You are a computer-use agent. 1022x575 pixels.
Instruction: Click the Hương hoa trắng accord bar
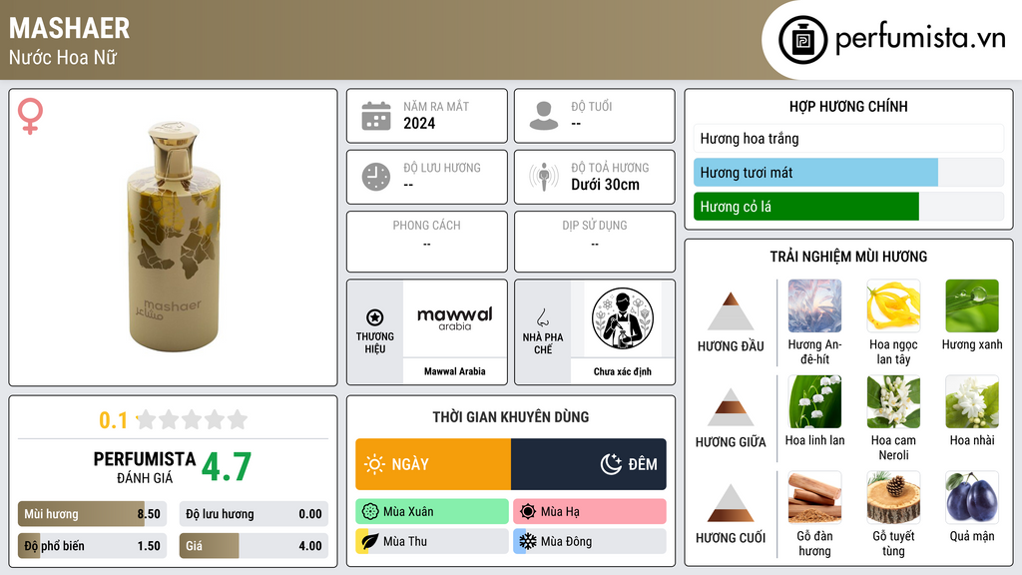tap(848, 138)
